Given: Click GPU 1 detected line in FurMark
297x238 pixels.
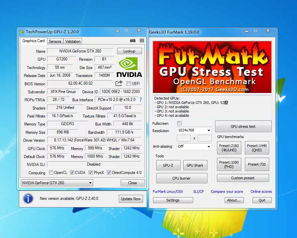Looking at the screenshot, I should pyautogui.click(x=191, y=103).
